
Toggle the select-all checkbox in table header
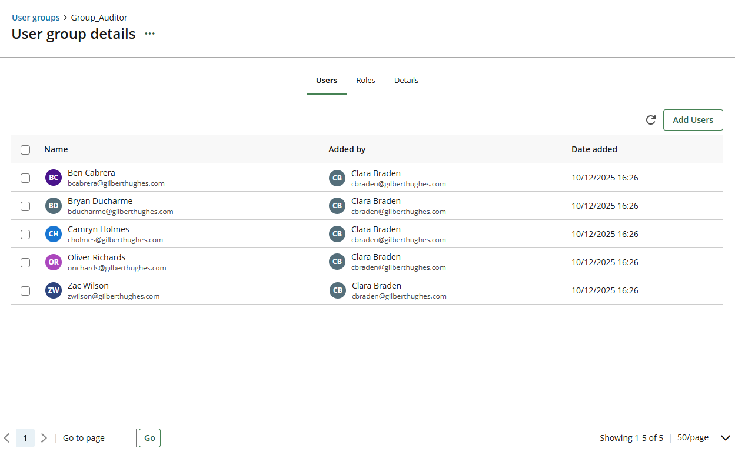click(x=25, y=150)
